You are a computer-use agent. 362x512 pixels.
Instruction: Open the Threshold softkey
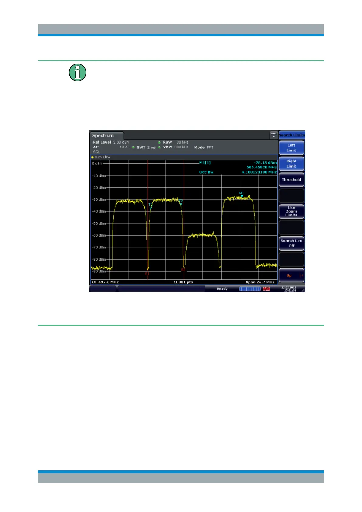(291, 180)
